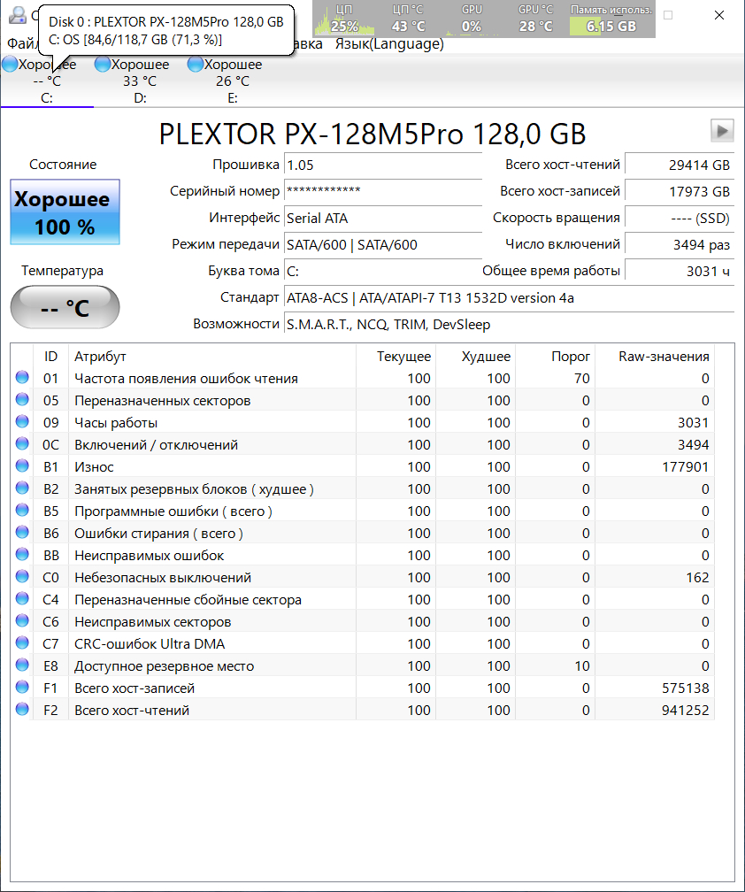Click status icon of CRC-ошибок Ultra DMA row

coord(22,642)
